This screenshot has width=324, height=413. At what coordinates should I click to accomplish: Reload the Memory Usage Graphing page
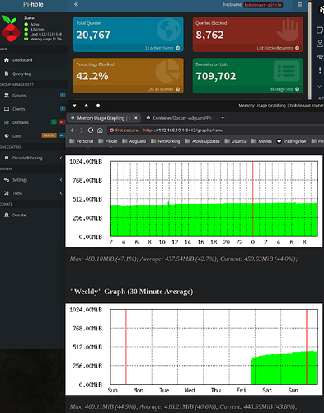[91, 131]
